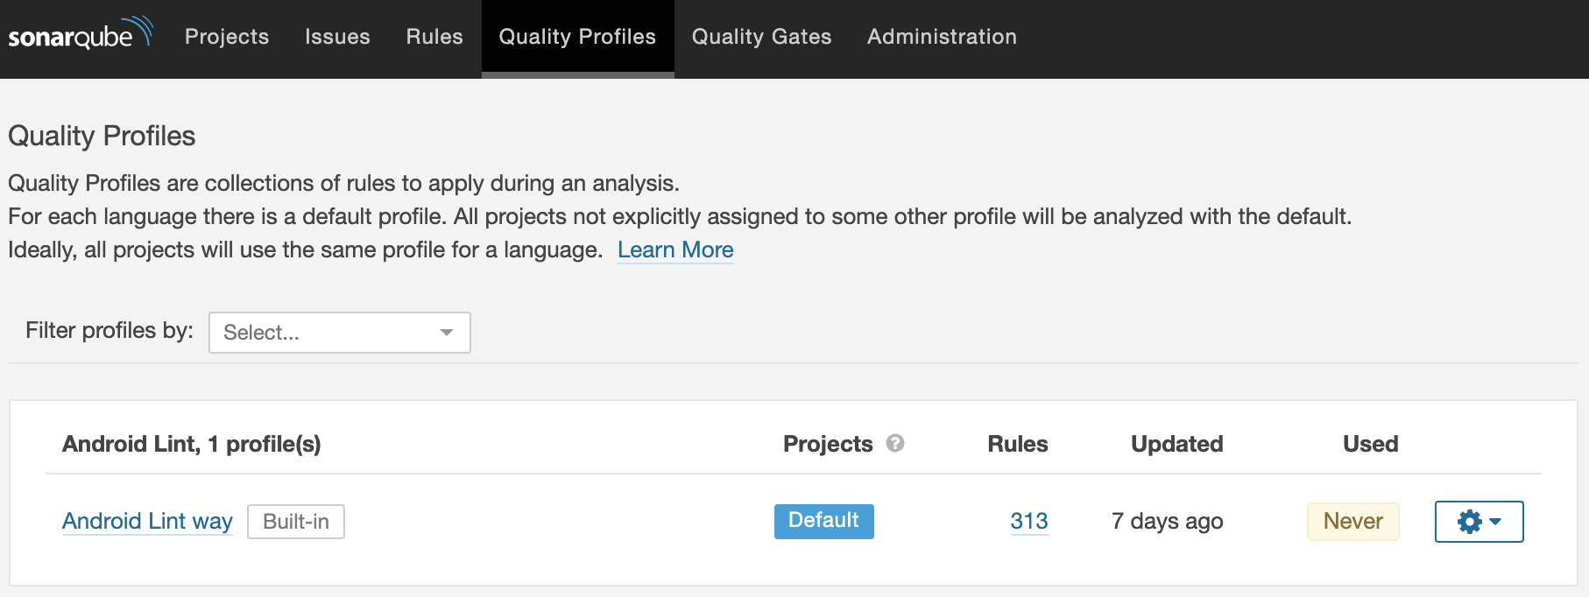Screen dimensions: 1589x597
Task: Expand the Filter profiles by dropdown
Action: (340, 333)
